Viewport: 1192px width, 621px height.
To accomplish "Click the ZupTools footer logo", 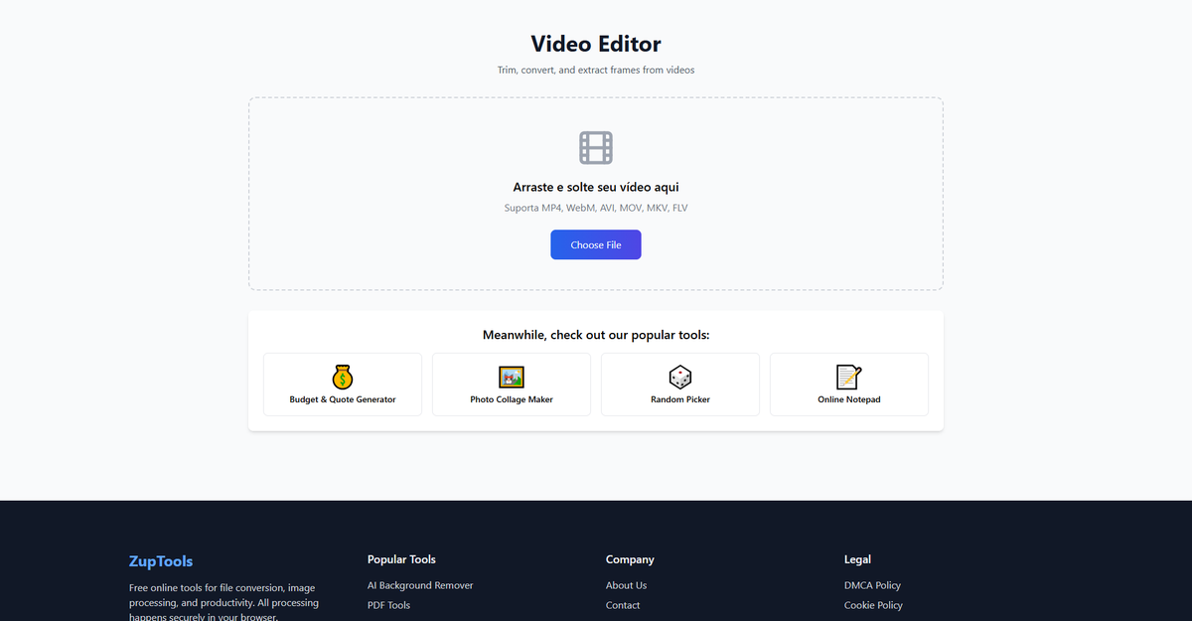I will click(x=161, y=561).
